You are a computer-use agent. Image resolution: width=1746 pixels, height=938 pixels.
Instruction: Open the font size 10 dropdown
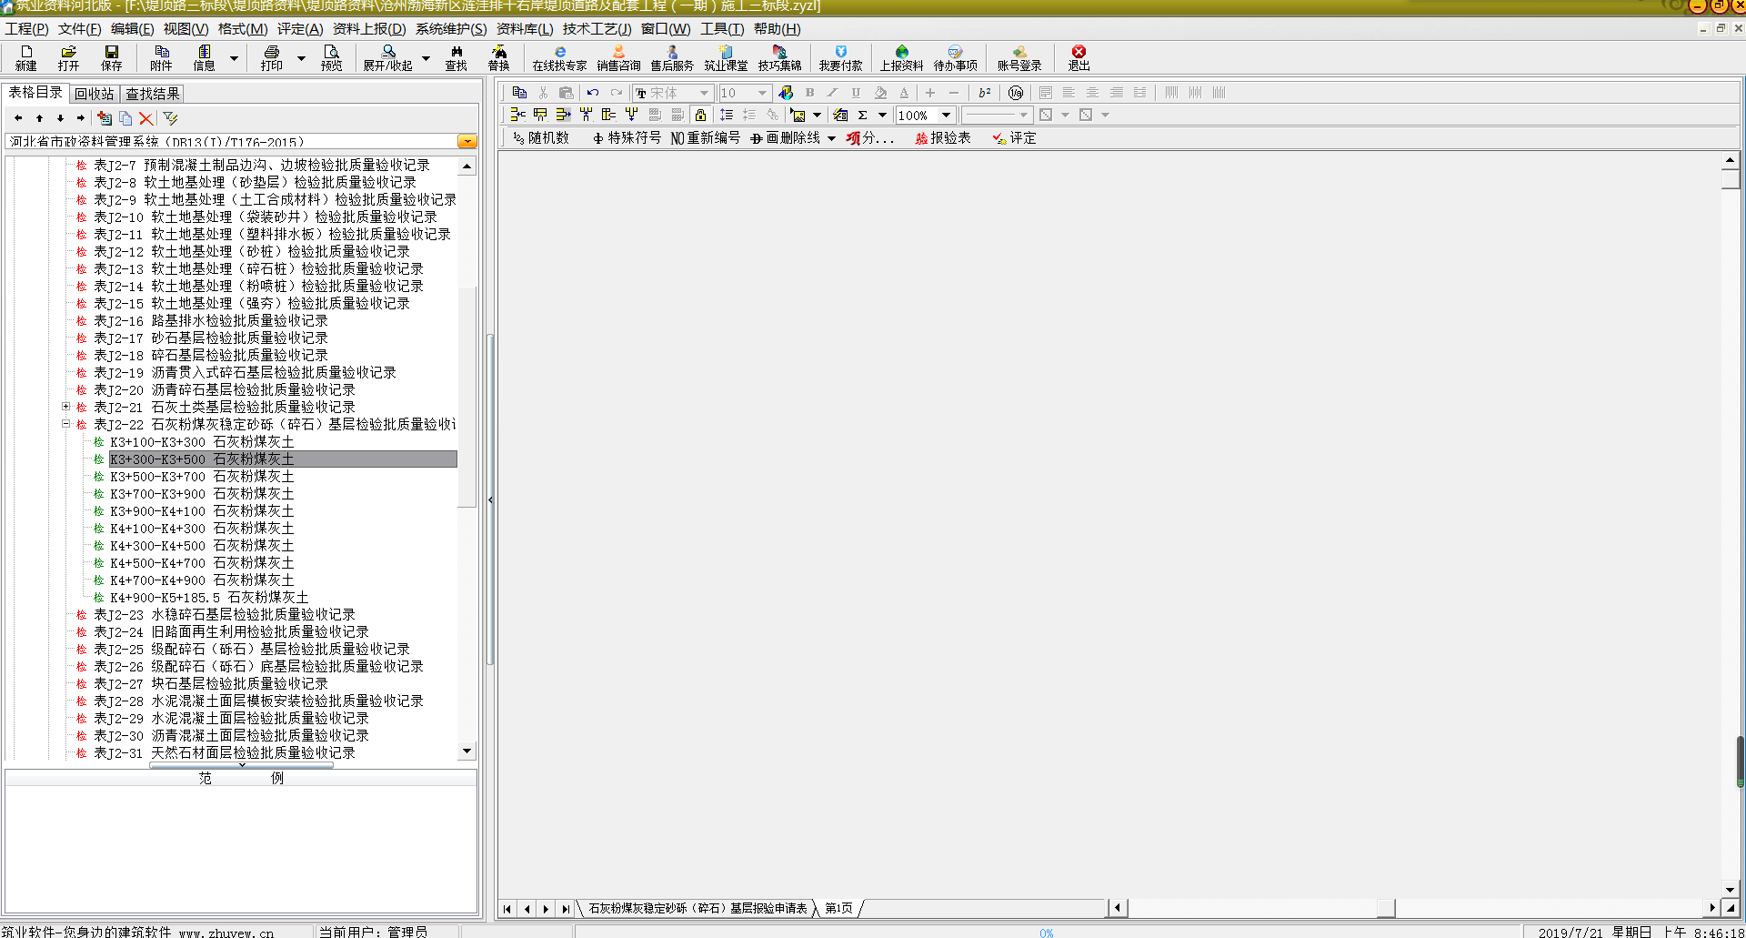pyautogui.click(x=762, y=93)
